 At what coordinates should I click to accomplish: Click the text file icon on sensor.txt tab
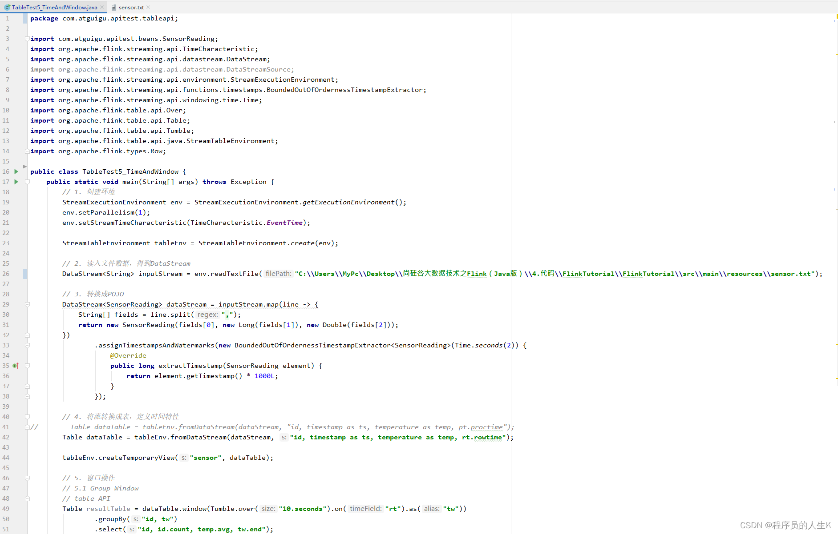point(114,8)
